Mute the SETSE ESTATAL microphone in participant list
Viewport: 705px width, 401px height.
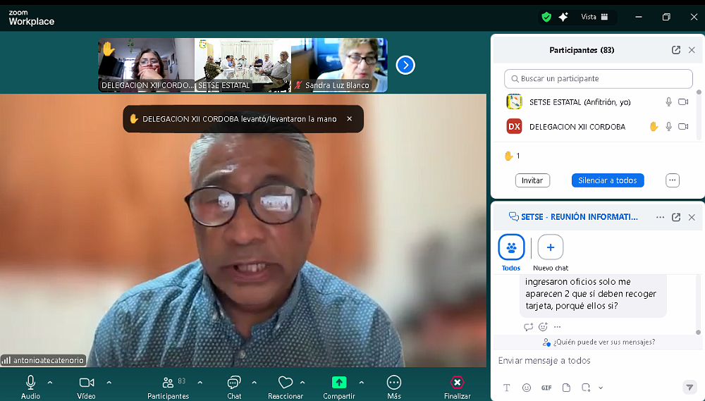coord(668,102)
